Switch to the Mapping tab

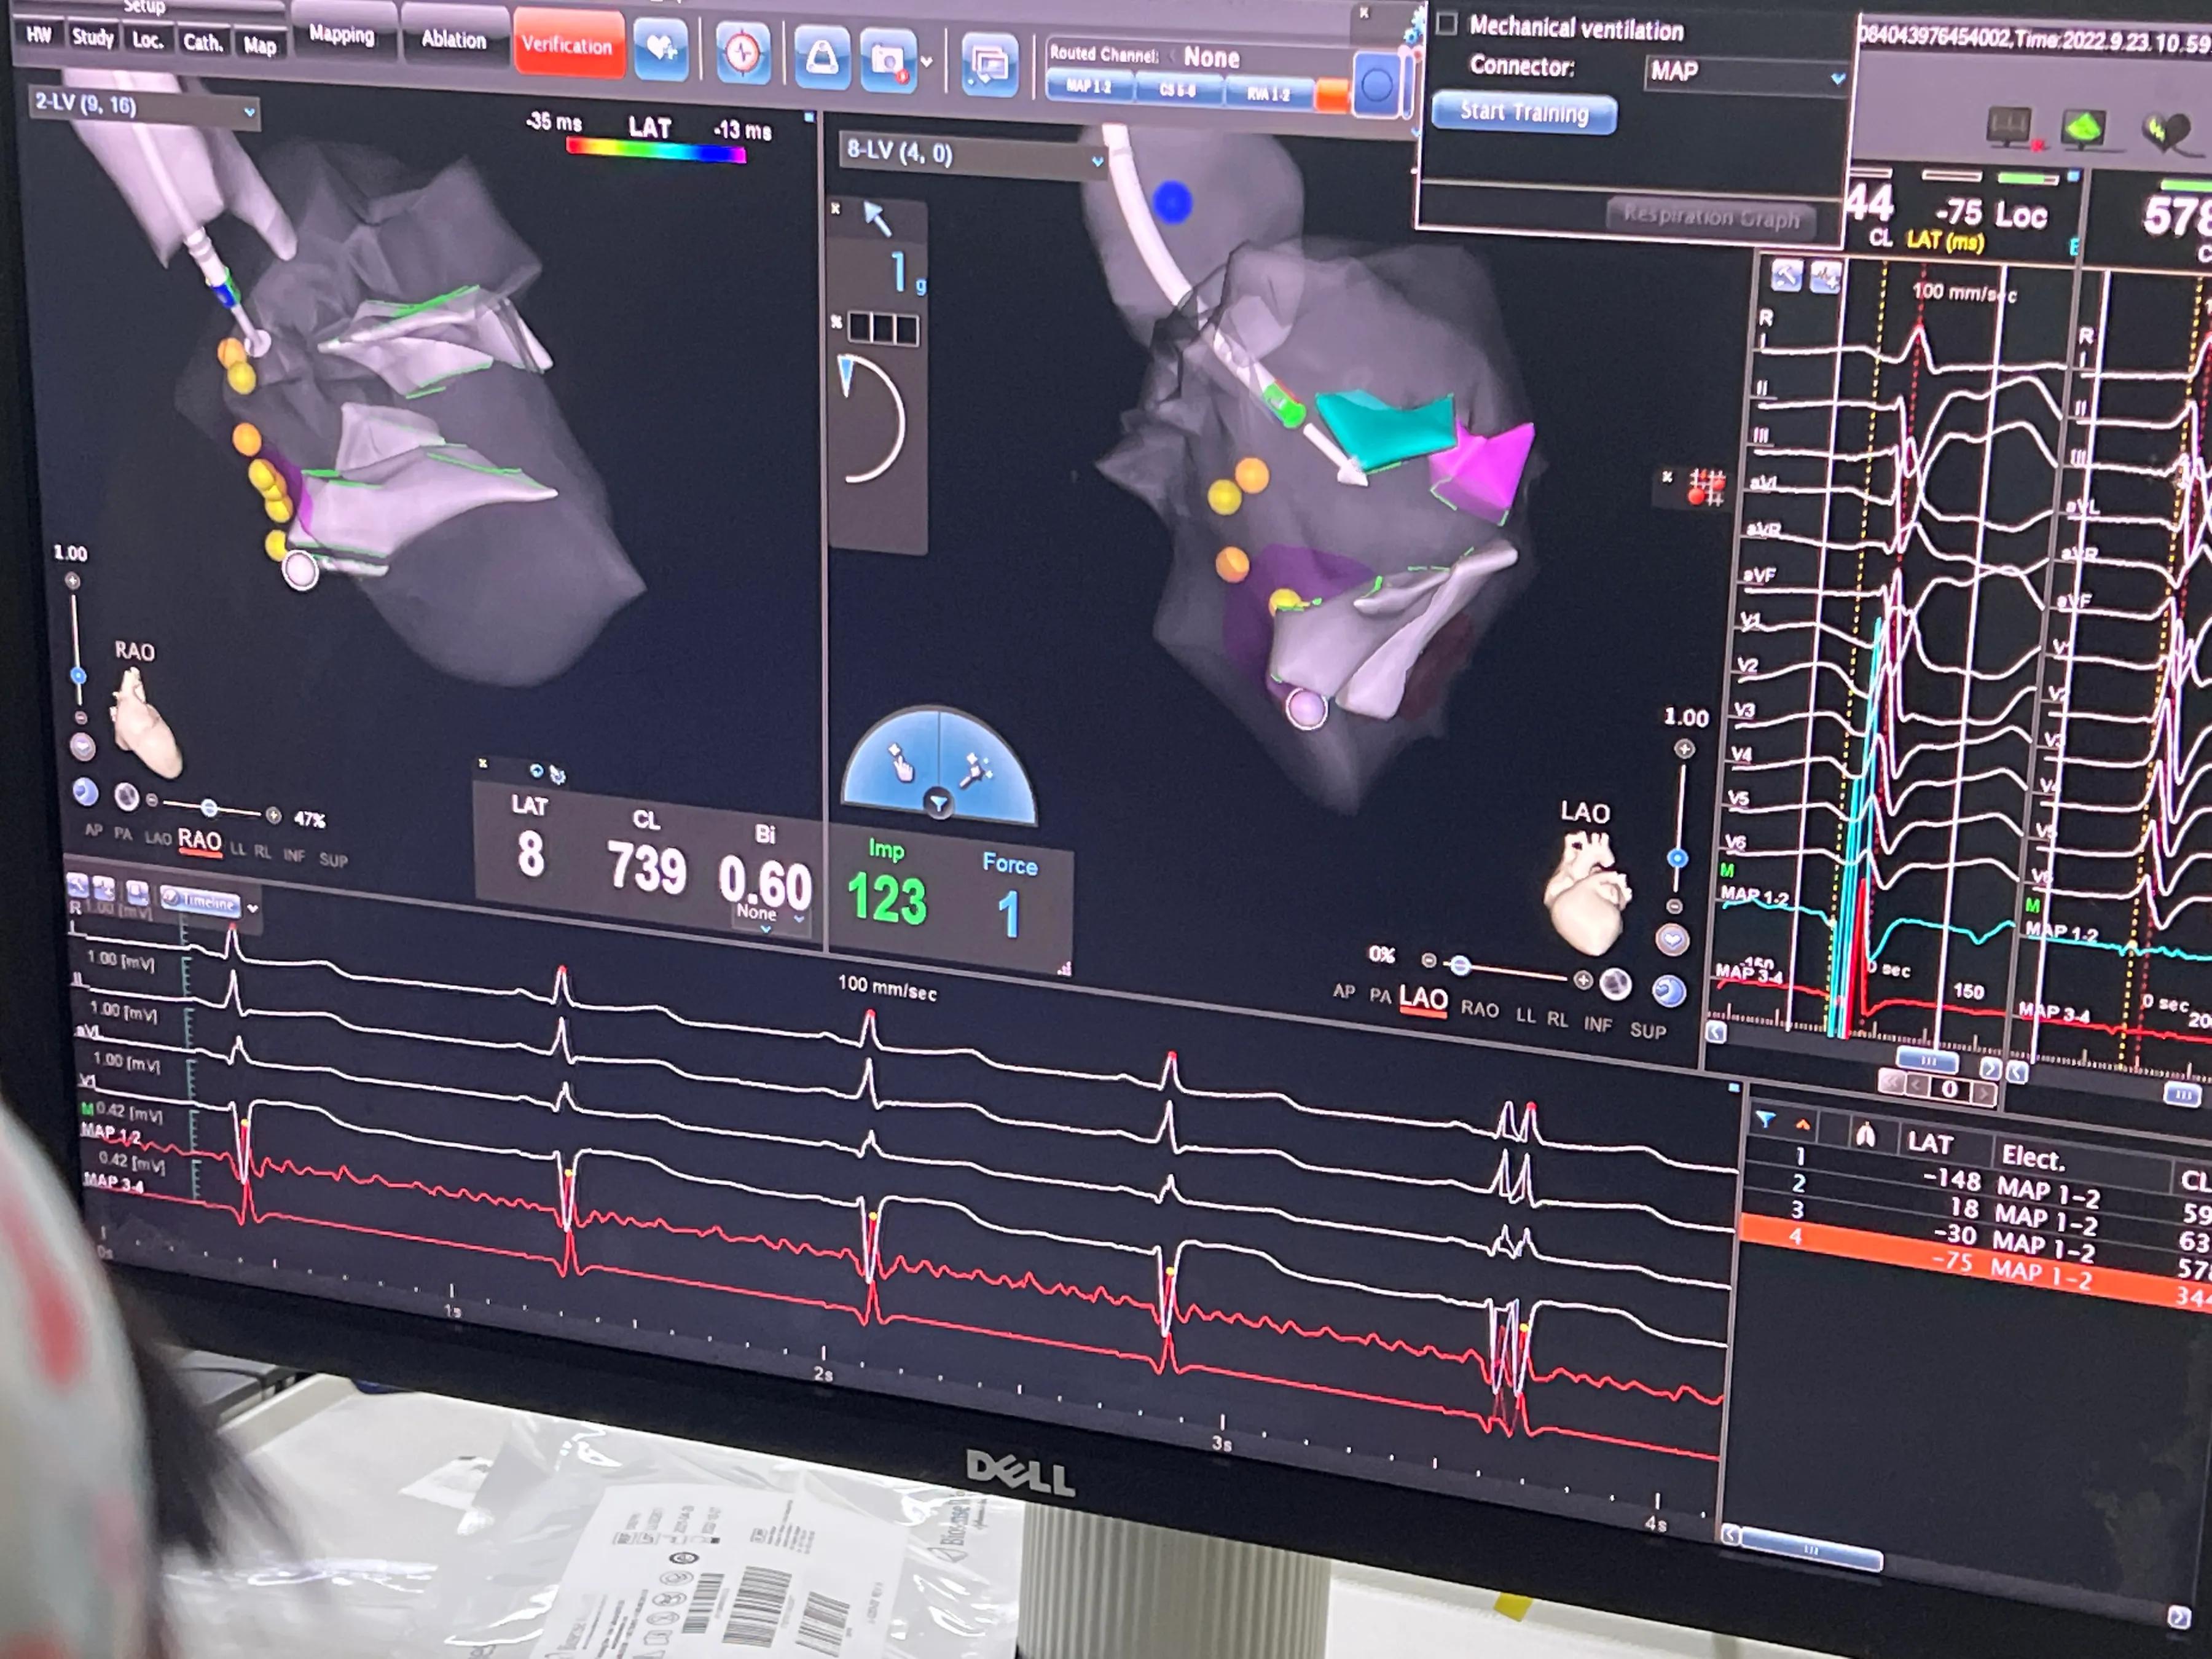pos(341,35)
